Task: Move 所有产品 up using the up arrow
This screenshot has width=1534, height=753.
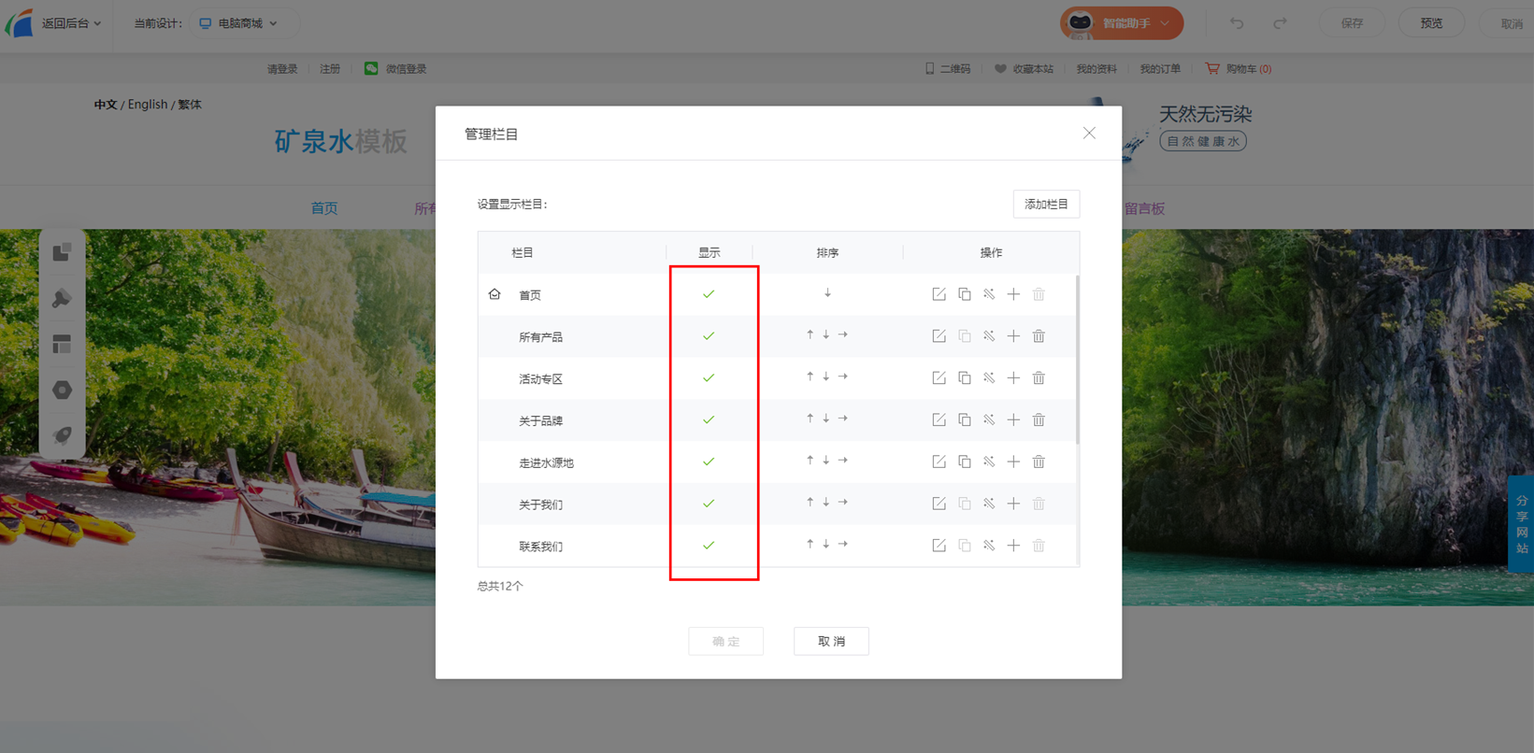Action: click(x=810, y=334)
